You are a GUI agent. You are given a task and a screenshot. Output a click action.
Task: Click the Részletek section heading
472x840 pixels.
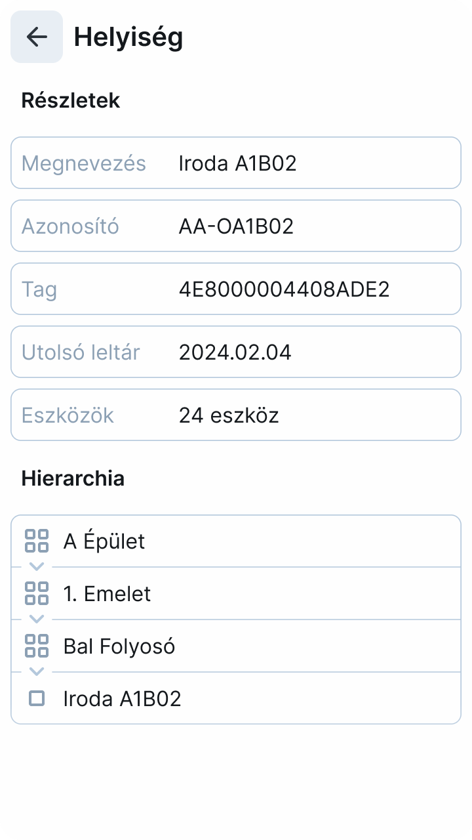[71, 100]
